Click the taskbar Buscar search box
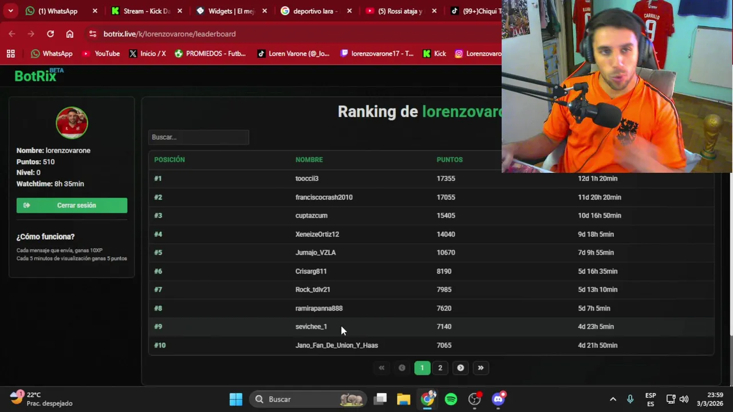This screenshot has width=733, height=412. (309, 399)
